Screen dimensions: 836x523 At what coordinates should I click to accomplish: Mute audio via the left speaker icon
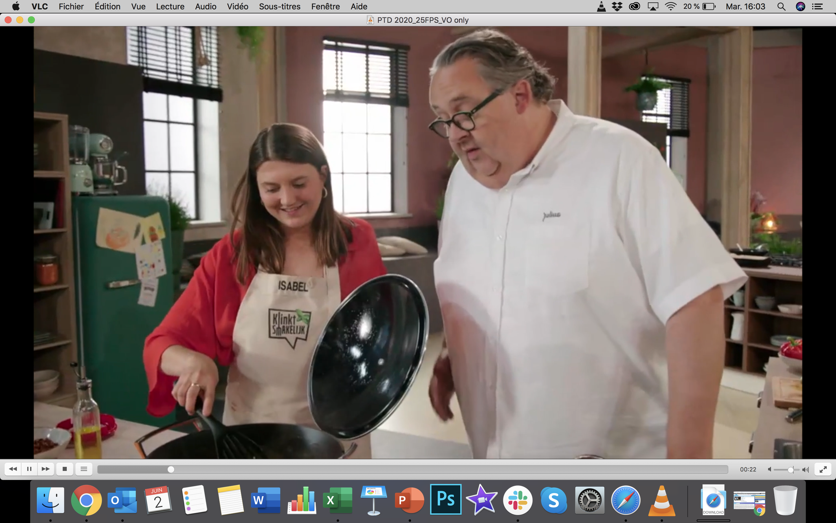pos(769,469)
